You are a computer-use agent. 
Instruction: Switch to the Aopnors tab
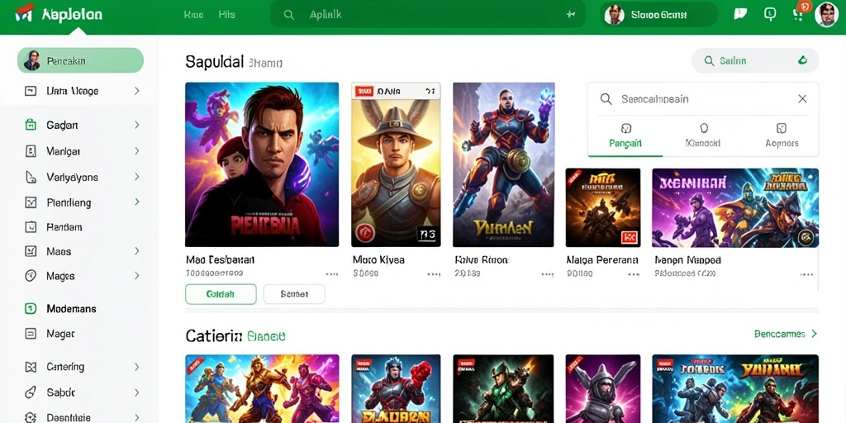tap(782, 136)
